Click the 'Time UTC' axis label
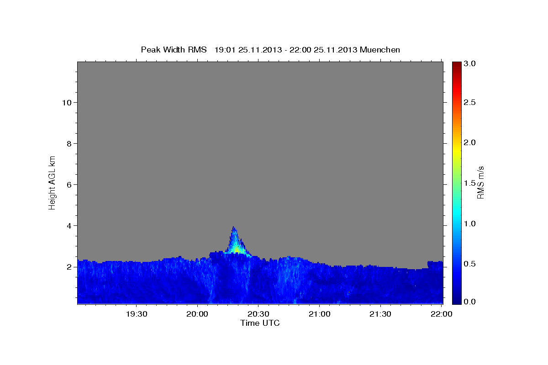 click(x=260, y=323)
